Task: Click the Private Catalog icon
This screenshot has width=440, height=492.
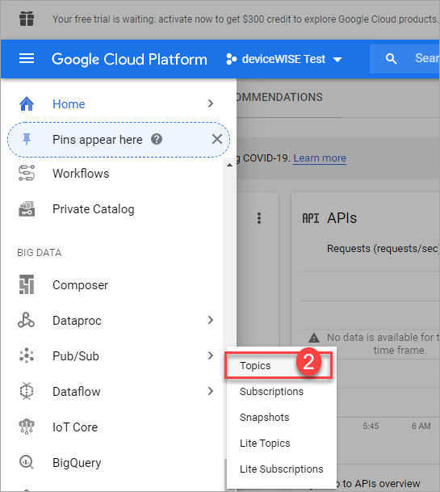Action: click(27, 209)
